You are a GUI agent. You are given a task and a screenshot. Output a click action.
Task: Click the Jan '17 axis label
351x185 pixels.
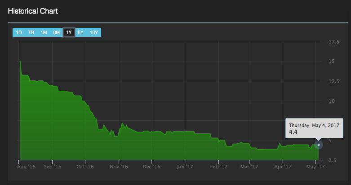pos(185,167)
